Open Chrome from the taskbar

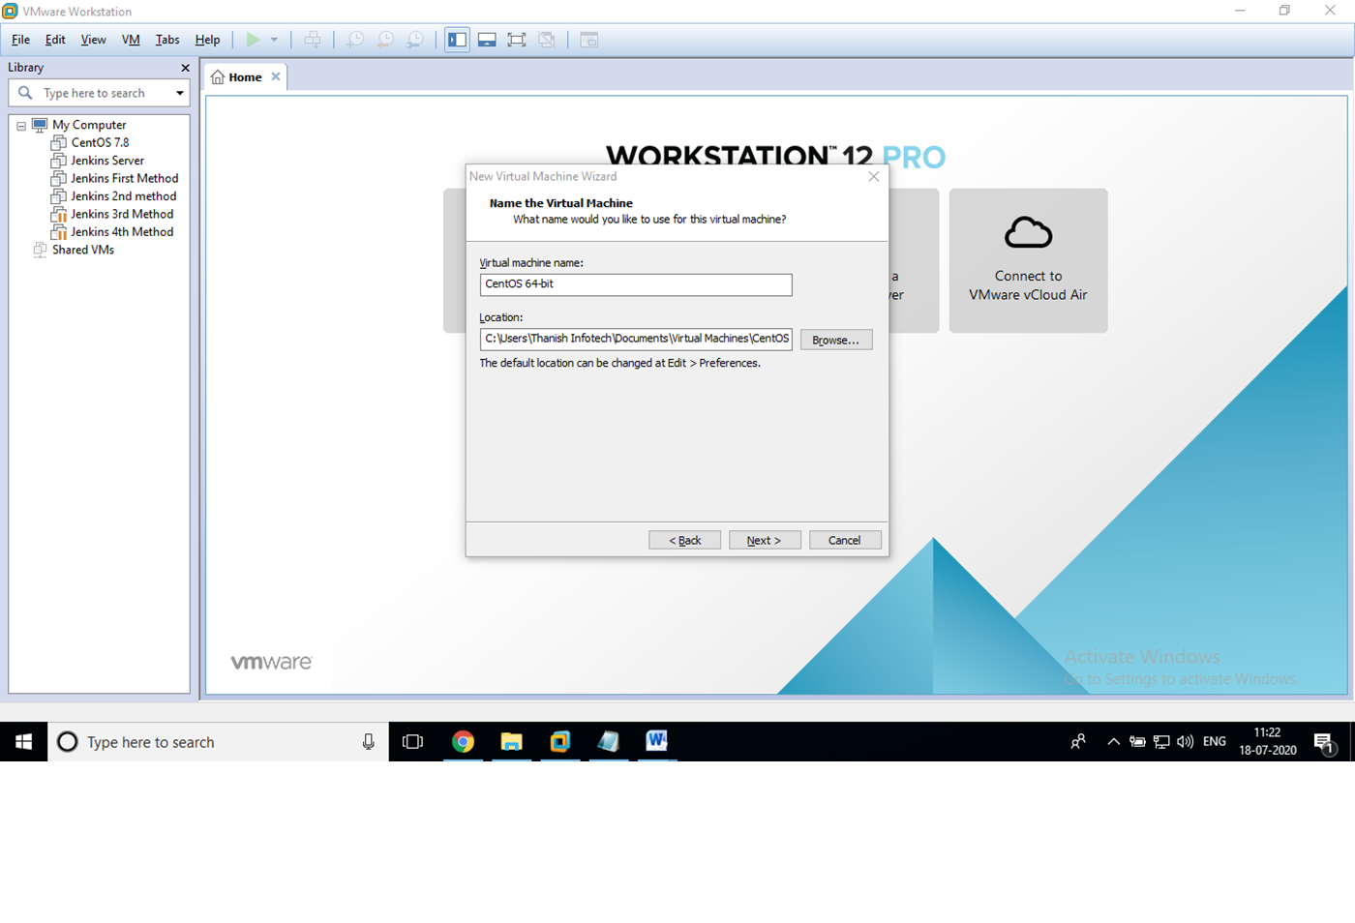[463, 741]
